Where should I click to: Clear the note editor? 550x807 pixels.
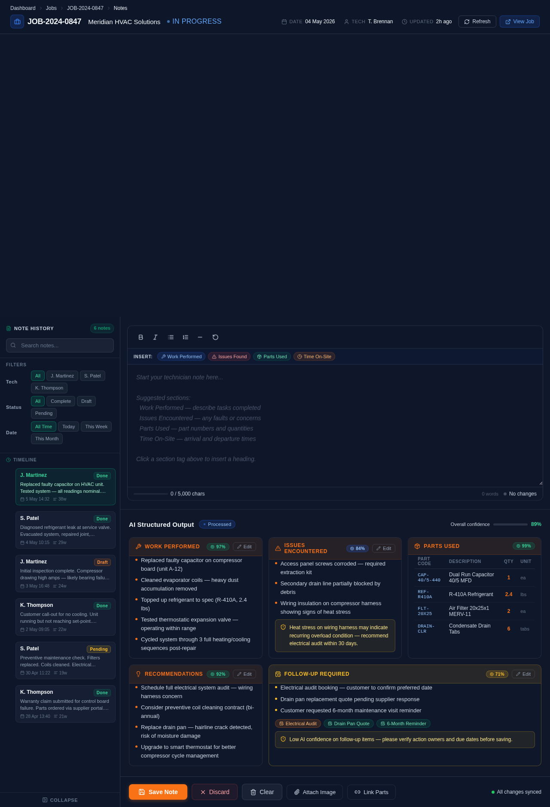[x=262, y=792]
